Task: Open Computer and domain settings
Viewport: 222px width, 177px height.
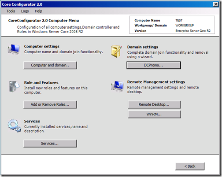Action: pos(50,65)
